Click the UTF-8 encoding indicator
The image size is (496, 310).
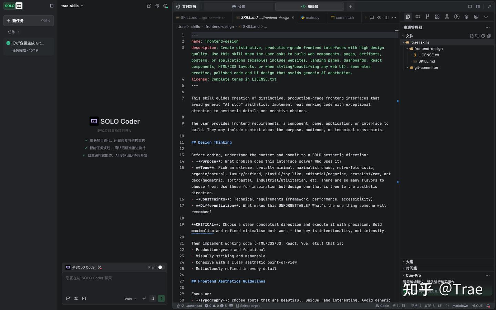pos(430,306)
